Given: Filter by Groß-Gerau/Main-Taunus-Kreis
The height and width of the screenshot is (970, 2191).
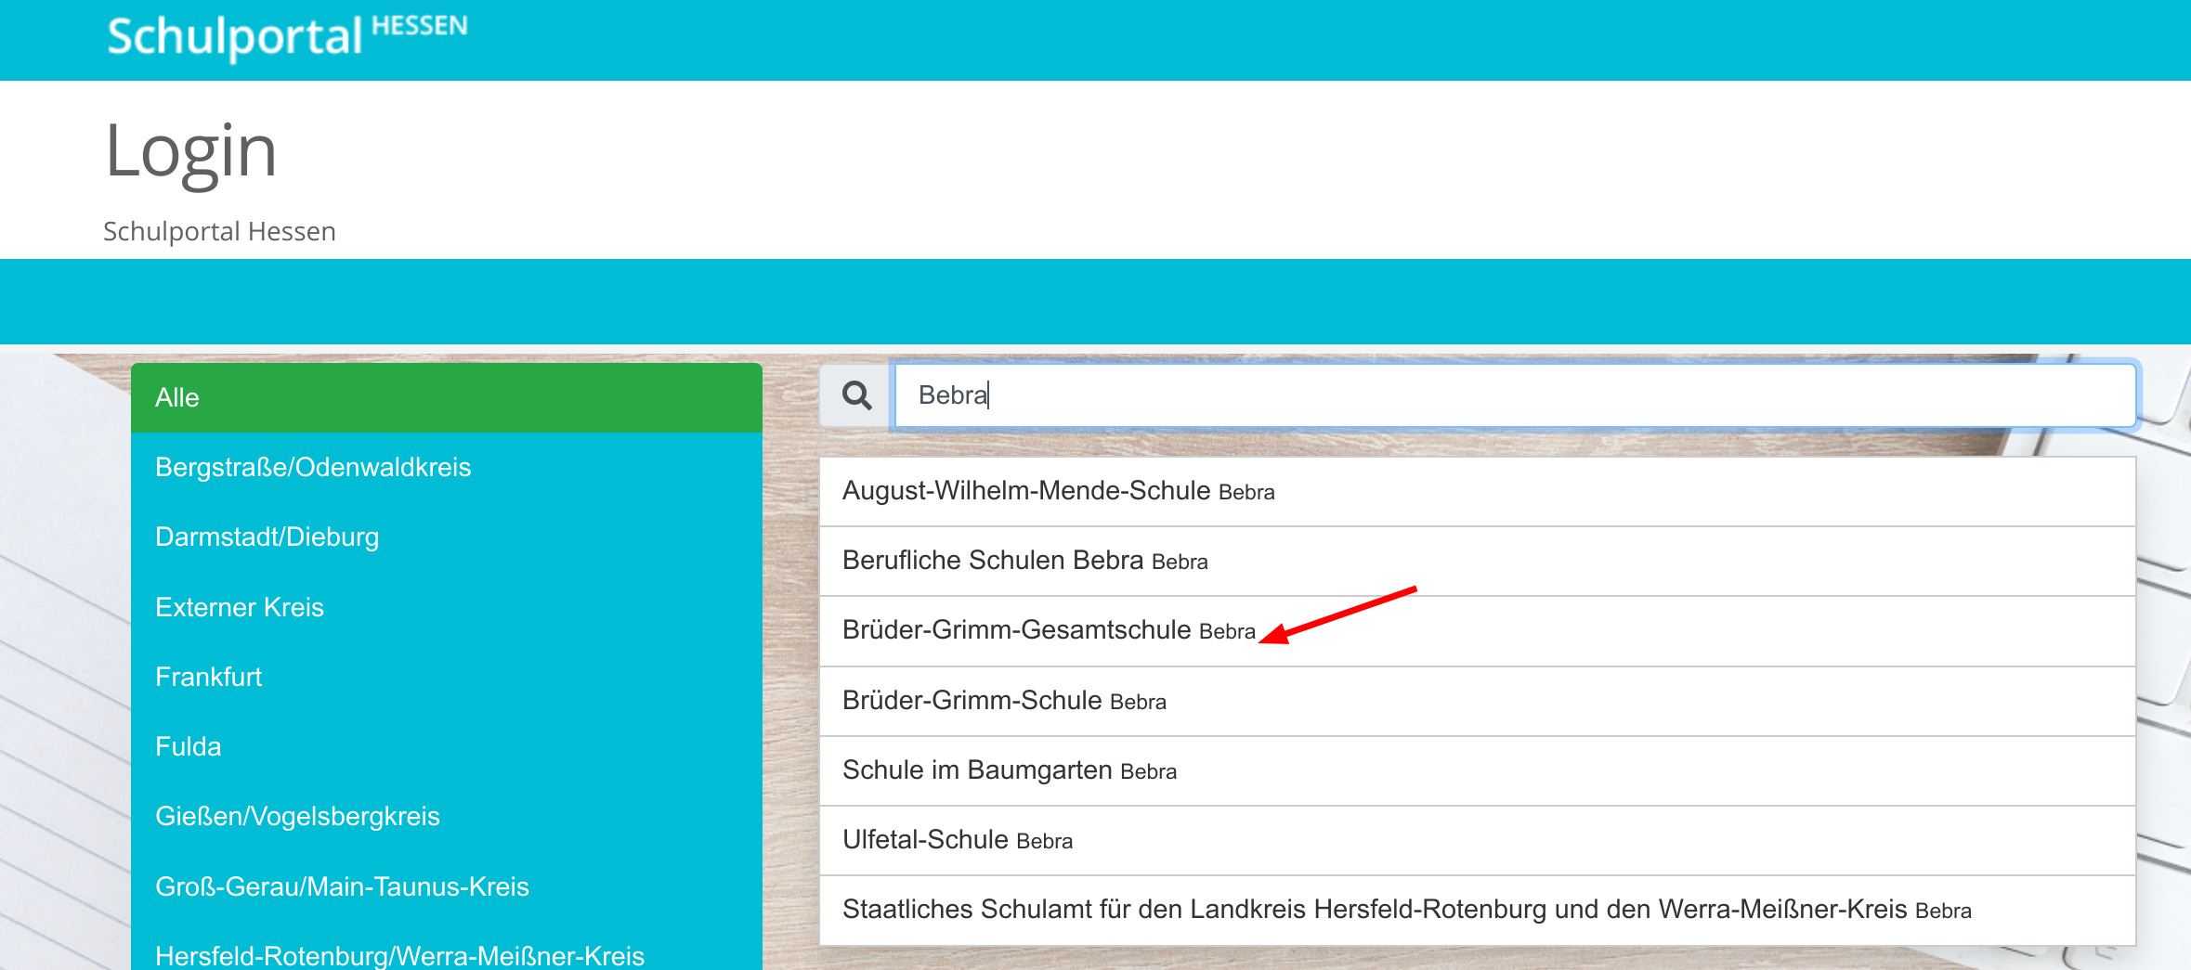Looking at the screenshot, I should pyautogui.click(x=447, y=886).
